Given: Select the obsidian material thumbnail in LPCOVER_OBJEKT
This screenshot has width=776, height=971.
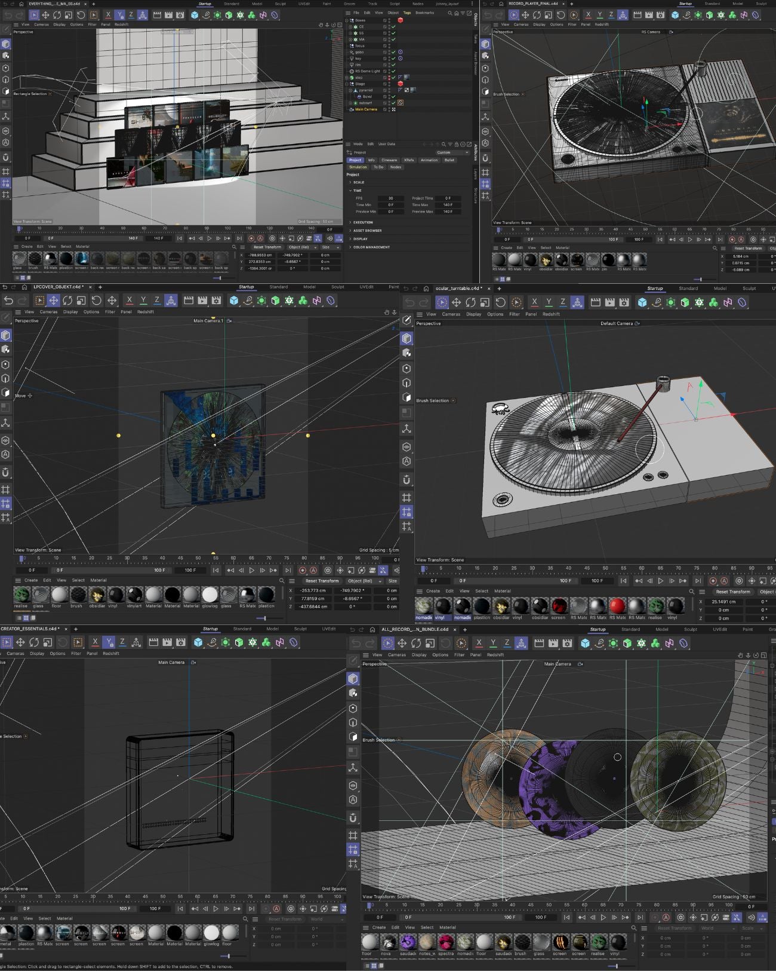Looking at the screenshot, I should click(x=97, y=595).
